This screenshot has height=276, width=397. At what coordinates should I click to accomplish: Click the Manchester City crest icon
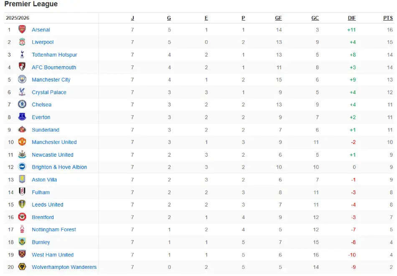coord(22,80)
